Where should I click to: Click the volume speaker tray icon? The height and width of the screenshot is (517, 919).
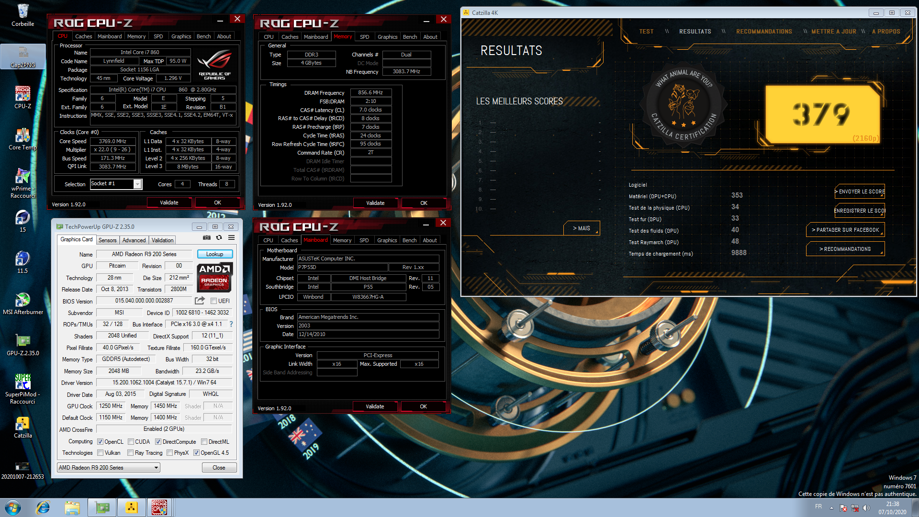(x=866, y=508)
